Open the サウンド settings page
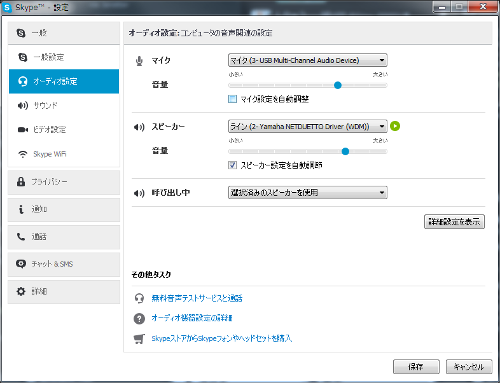This screenshot has width=500, height=383. click(x=64, y=106)
